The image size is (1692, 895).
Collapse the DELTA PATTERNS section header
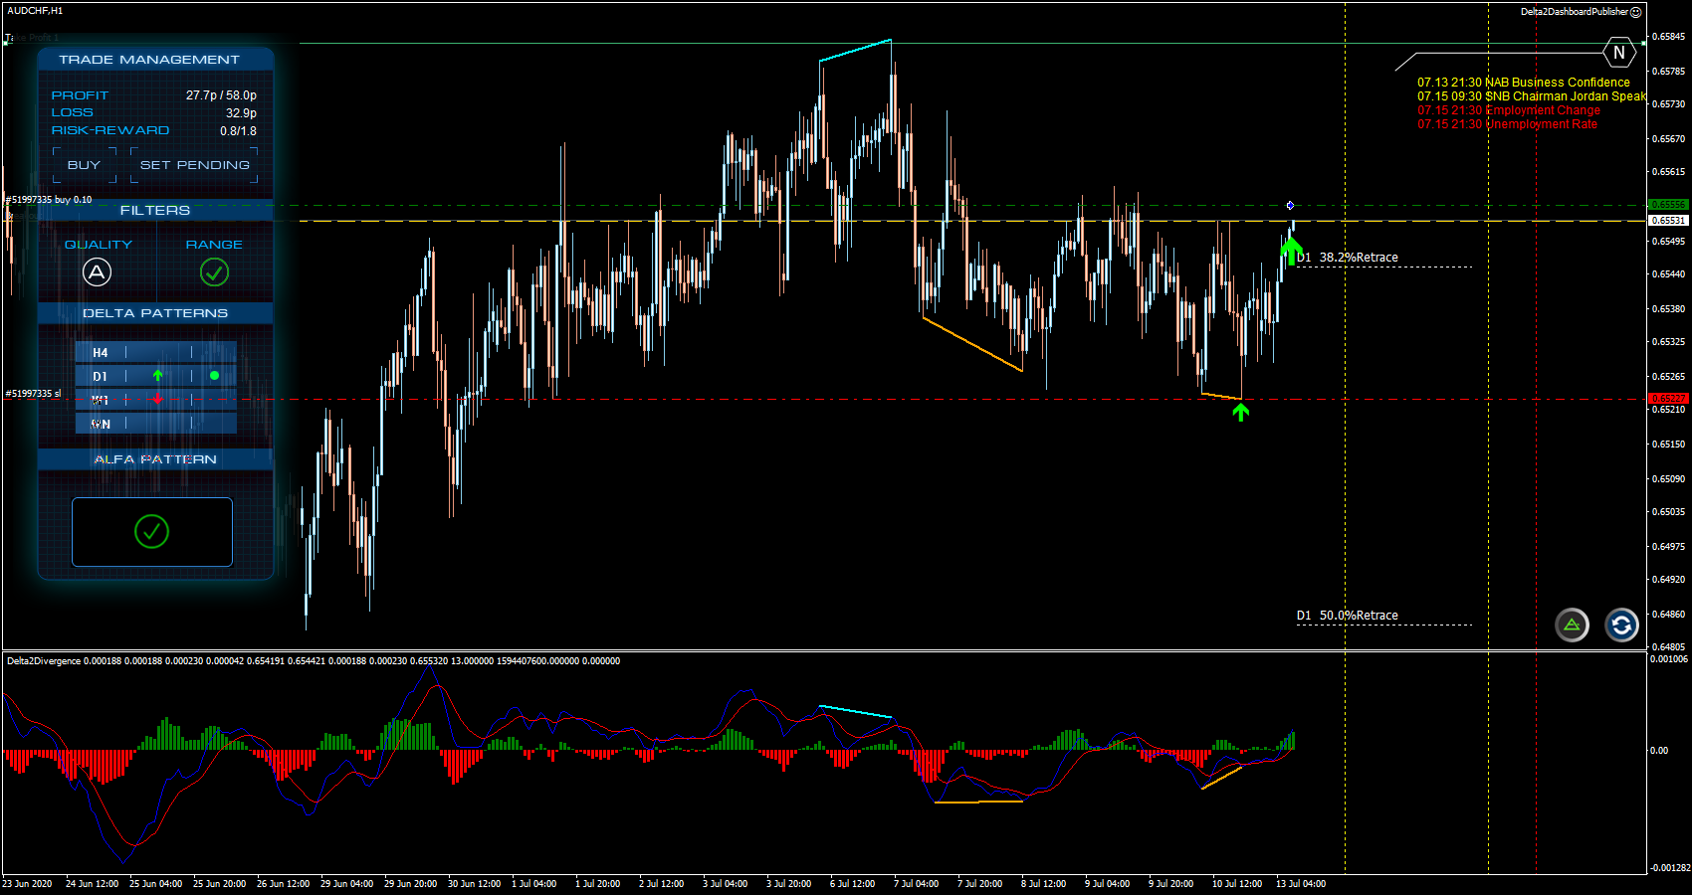click(x=155, y=313)
